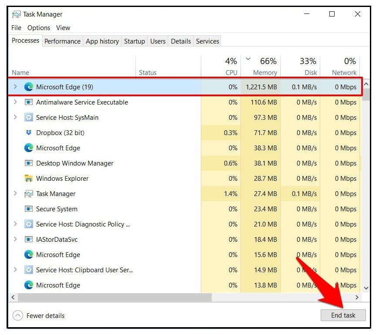Click the Task Manager title bar icon

[16, 14]
